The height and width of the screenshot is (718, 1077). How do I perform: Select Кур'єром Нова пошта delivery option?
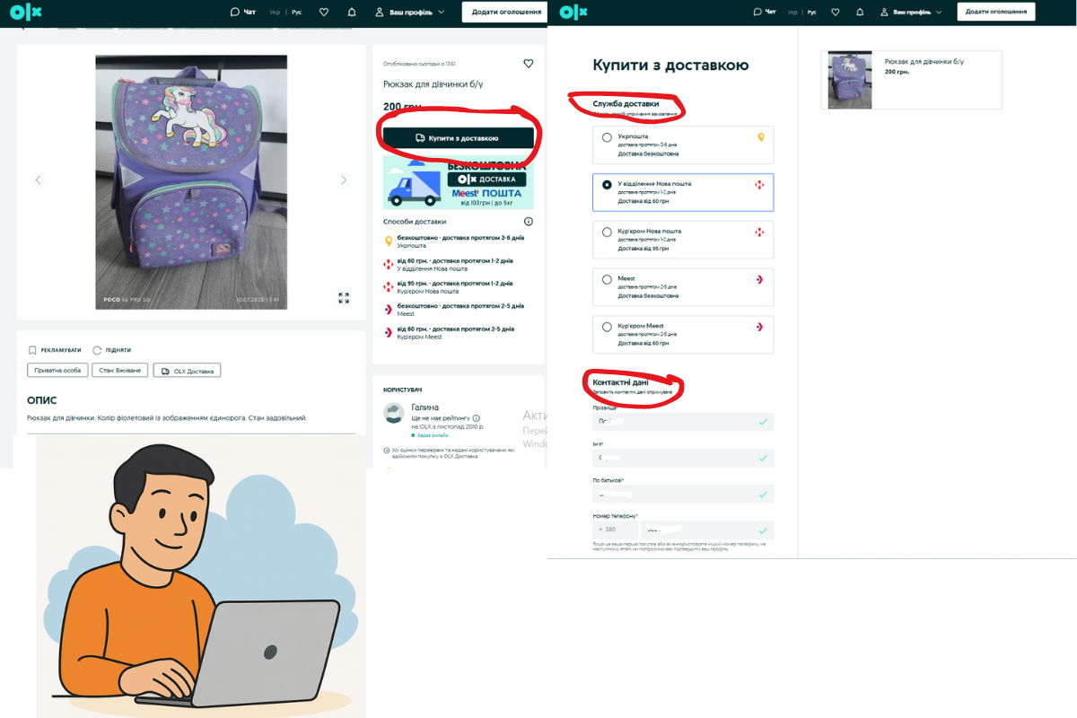click(x=608, y=232)
